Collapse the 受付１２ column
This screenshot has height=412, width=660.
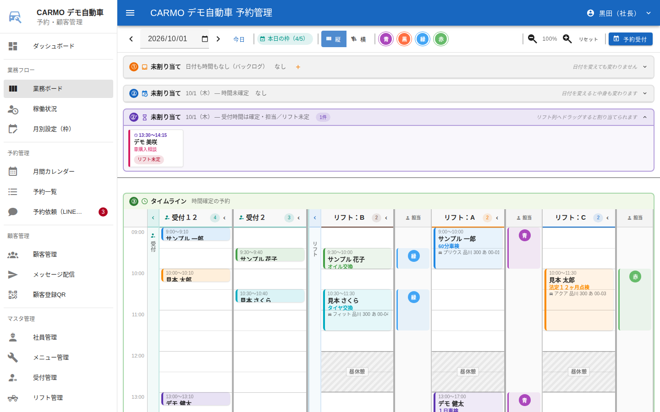[225, 218]
